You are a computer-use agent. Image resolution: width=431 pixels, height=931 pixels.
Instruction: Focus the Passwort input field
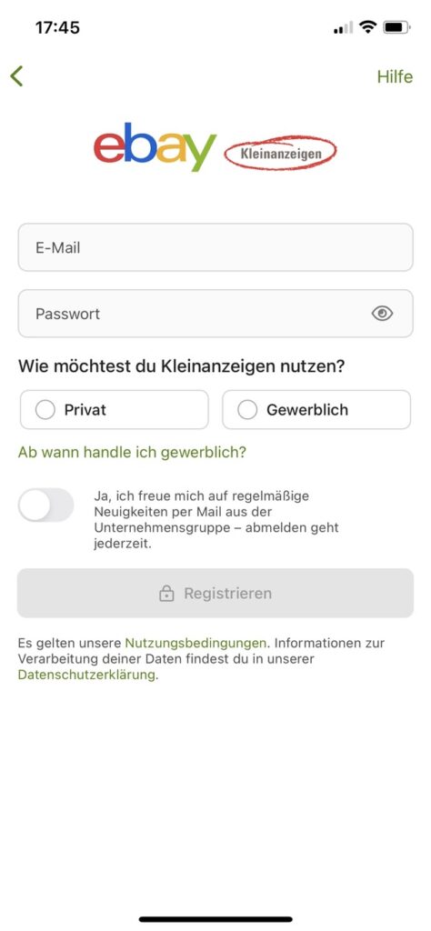pos(215,314)
